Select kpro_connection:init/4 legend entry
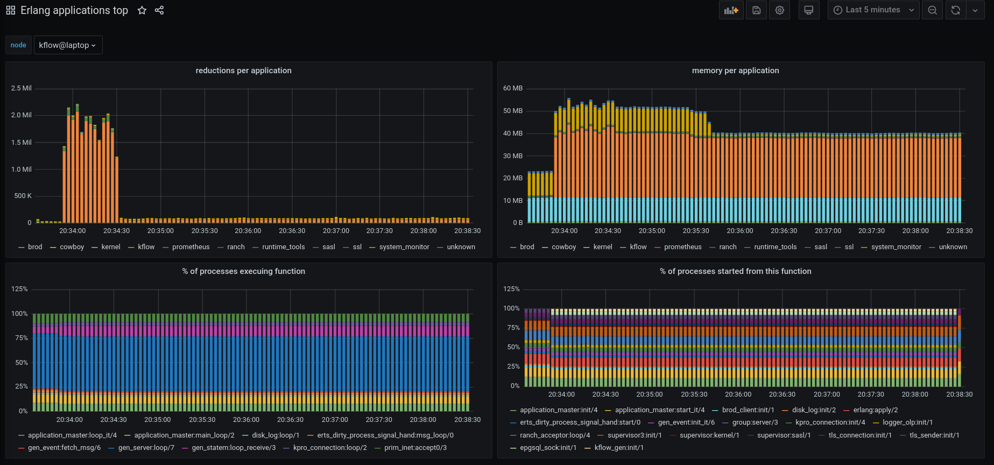The height and width of the screenshot is (465, 994). (x=830, y=422)
